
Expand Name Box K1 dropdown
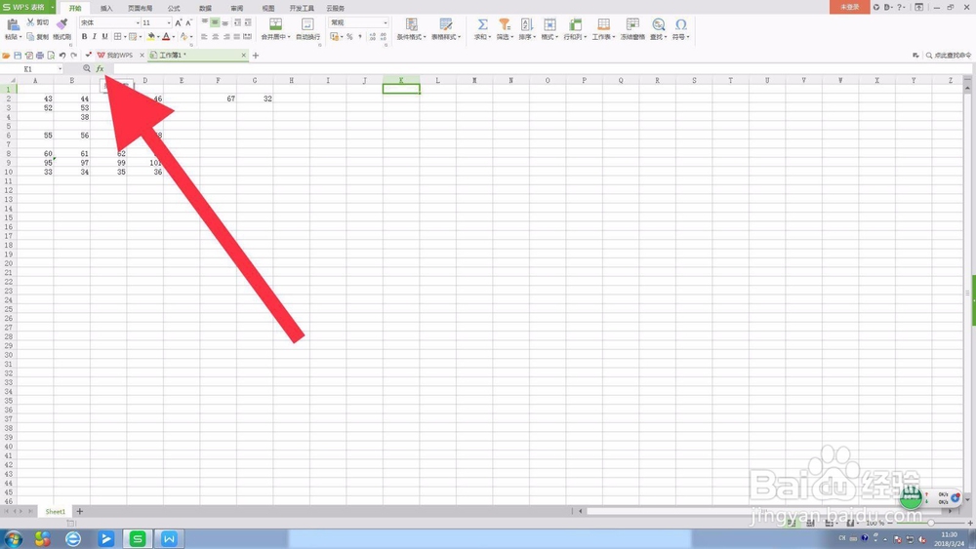[x=60, y=69]
